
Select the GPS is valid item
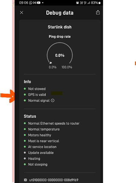(37, 95)
